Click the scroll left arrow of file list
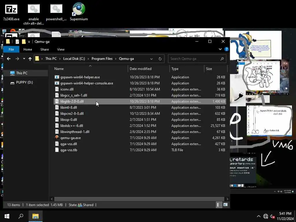The image size is (296, 222). coord(52,199)
